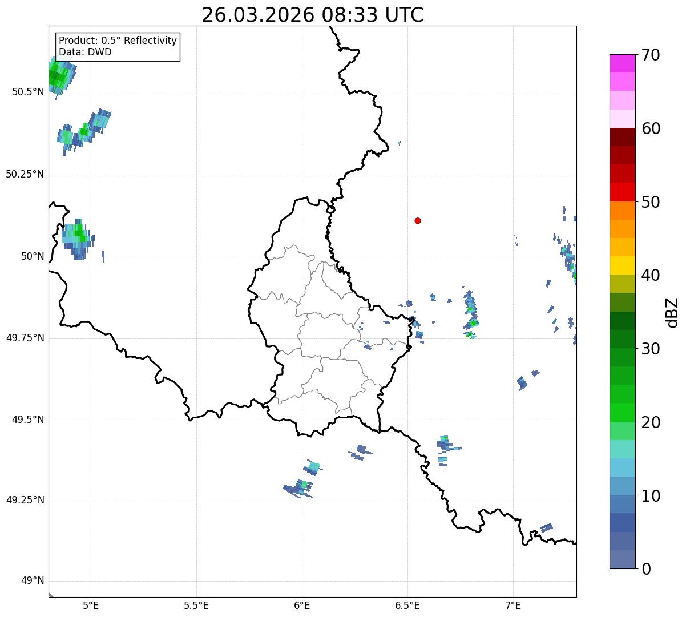Click the 5°E longitude label
Image resolution: width=686 pixels, height=617 pixels.
click(91, 605)
